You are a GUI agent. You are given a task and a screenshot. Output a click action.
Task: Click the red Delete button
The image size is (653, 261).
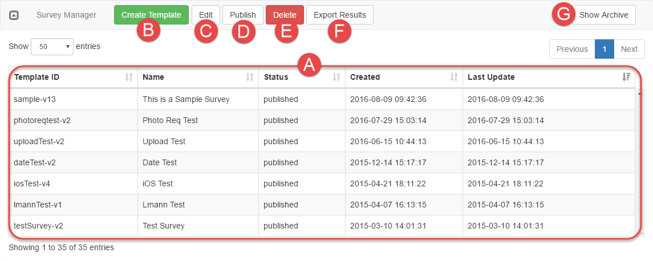(x=285, y=15)
